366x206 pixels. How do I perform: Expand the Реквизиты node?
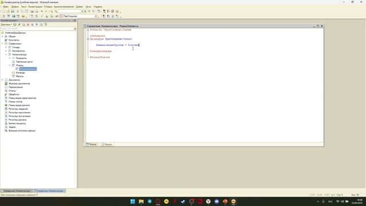(10, 58)
